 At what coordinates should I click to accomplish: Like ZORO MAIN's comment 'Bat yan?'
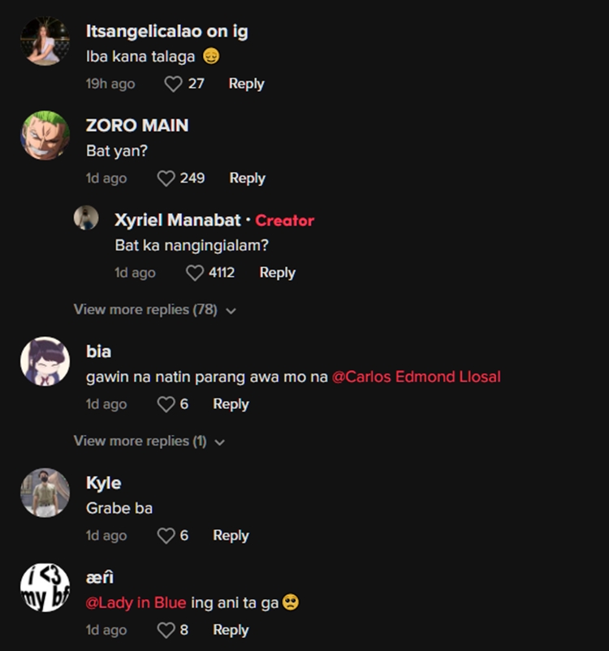(166, 179)
